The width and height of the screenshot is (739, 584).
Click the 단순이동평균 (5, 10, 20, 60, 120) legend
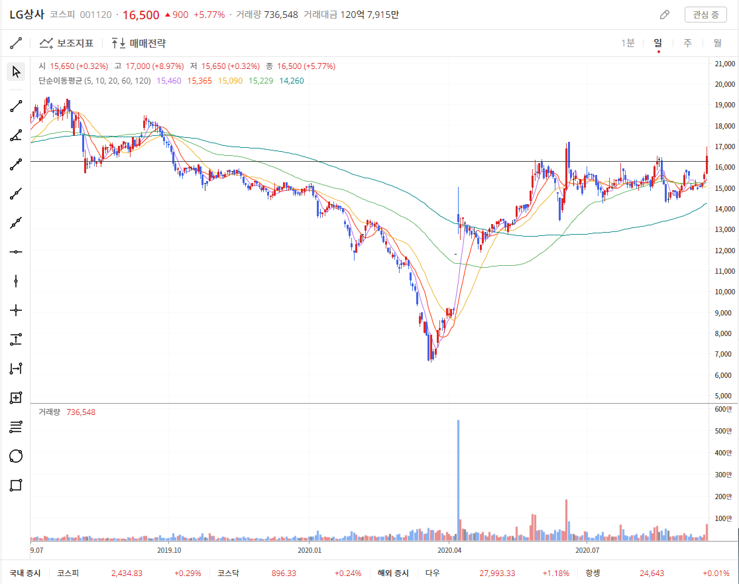95,81
